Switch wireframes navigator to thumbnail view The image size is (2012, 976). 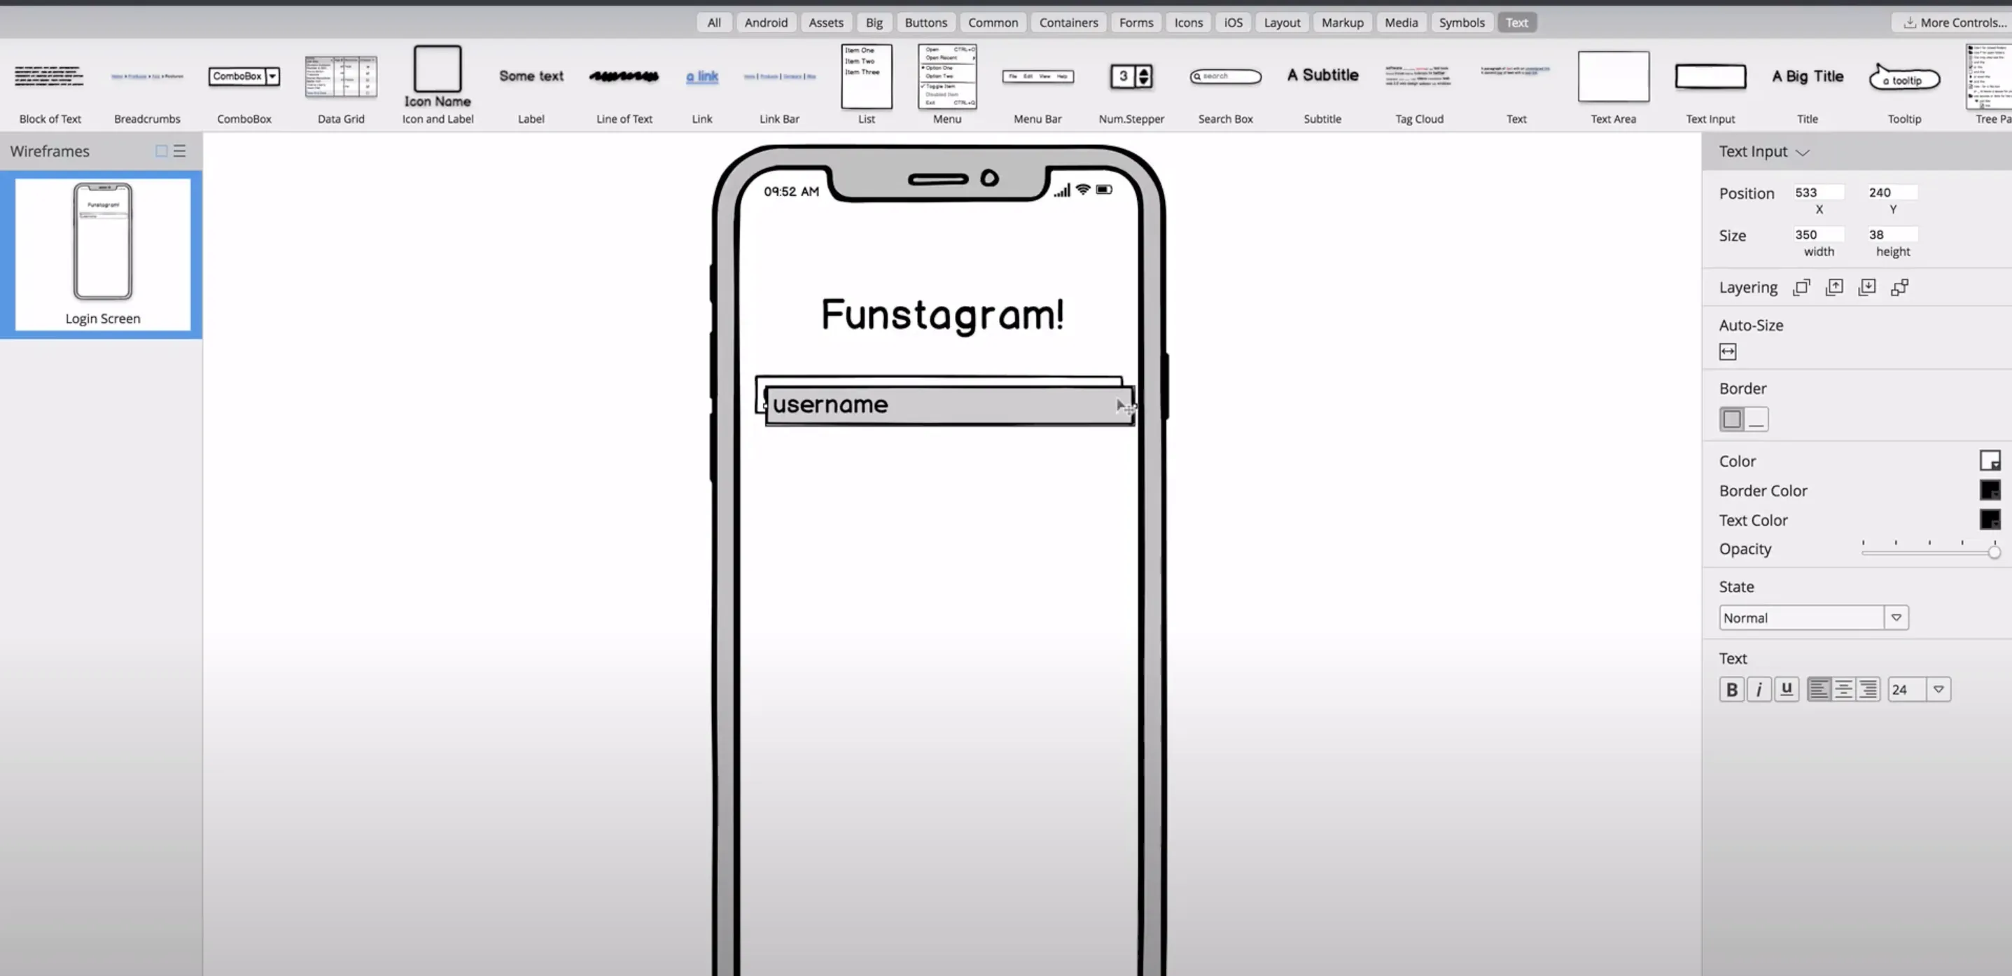point(161,151)
